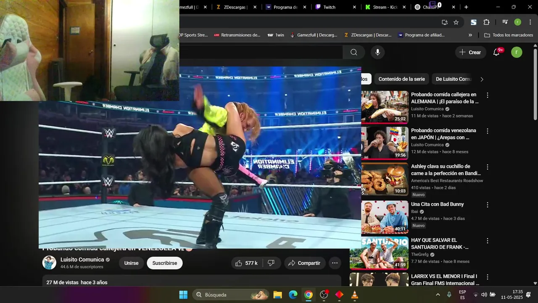Start voice search with microphone icon
Screen dimensions: 538x303
click(377, 52)
